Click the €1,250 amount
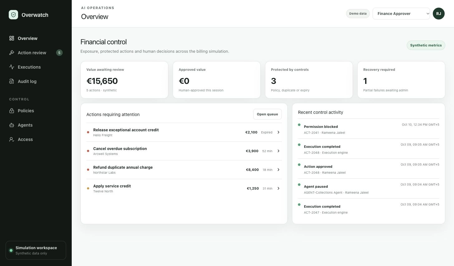The image size is (454, 266). tap(253, 188)
